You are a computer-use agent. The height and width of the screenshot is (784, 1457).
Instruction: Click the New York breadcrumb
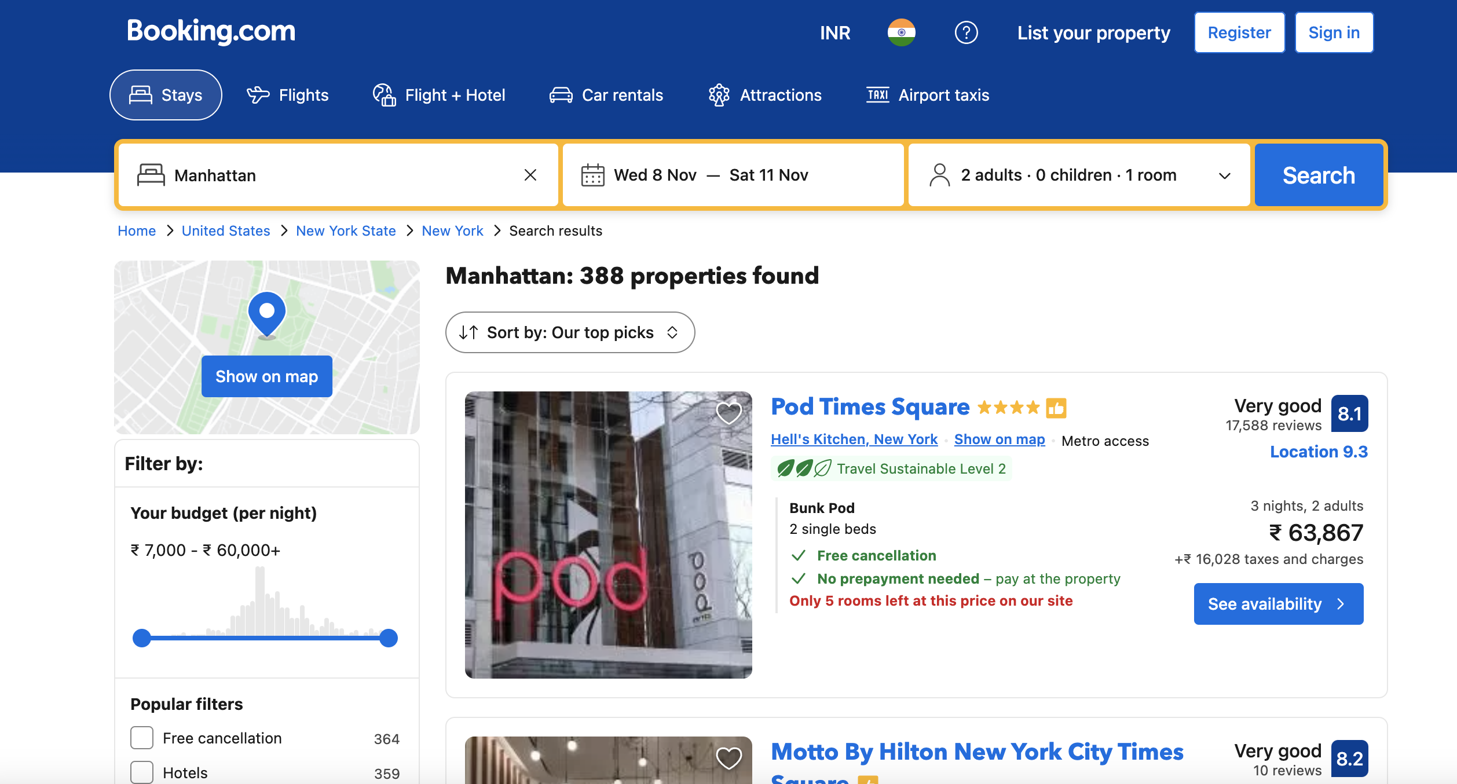coord(452,230)
